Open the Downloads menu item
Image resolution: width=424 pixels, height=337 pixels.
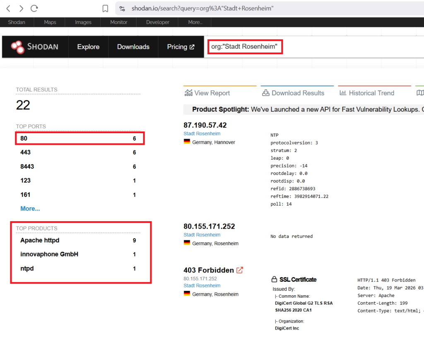click(133, 47)
